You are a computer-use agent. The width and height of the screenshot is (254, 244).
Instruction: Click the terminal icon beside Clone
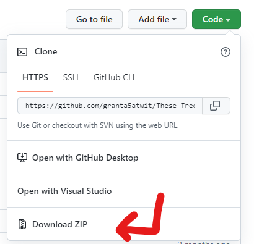point(22,52)
